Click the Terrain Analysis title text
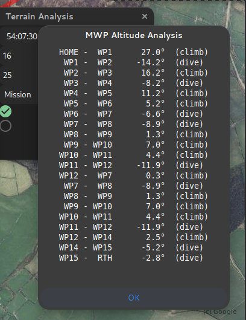This screenshot has width=246, height=320. [39, 17]
